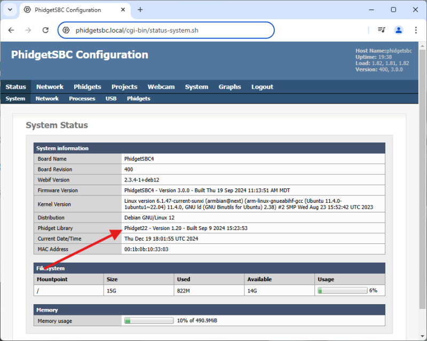Open the tab search chevron
Viewport: 427px width, 341px height.
coord(10,9)
